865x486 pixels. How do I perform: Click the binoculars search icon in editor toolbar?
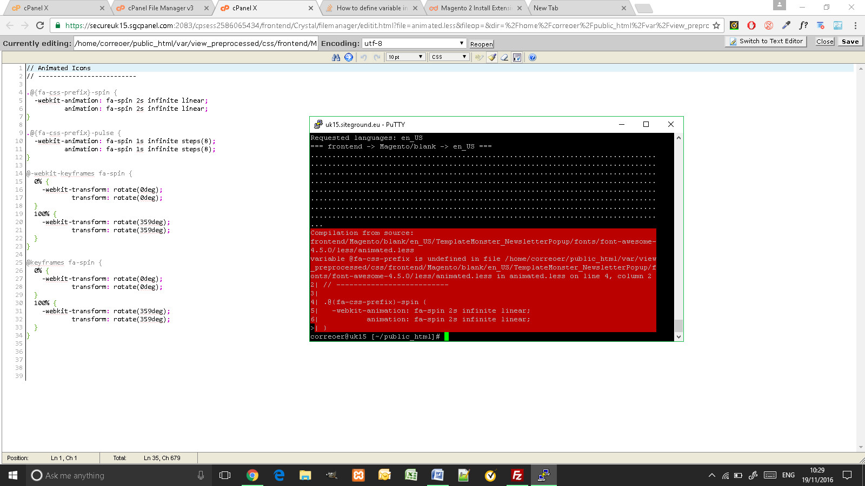pos(336,57)
